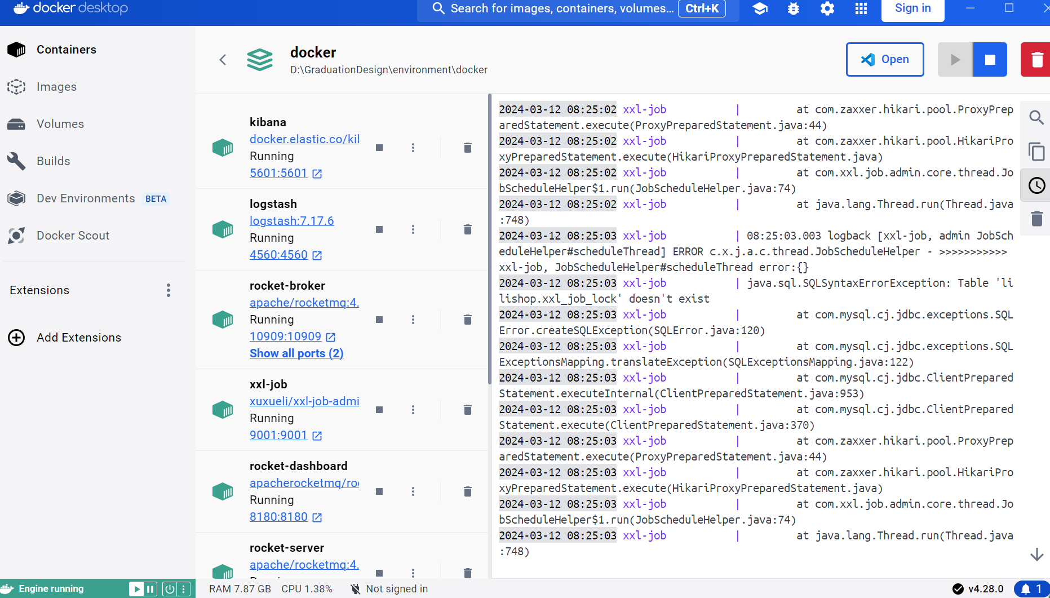Open more actions for kibana container
The width and height of the screenshot is (1050, 598).
coord(413,148)
